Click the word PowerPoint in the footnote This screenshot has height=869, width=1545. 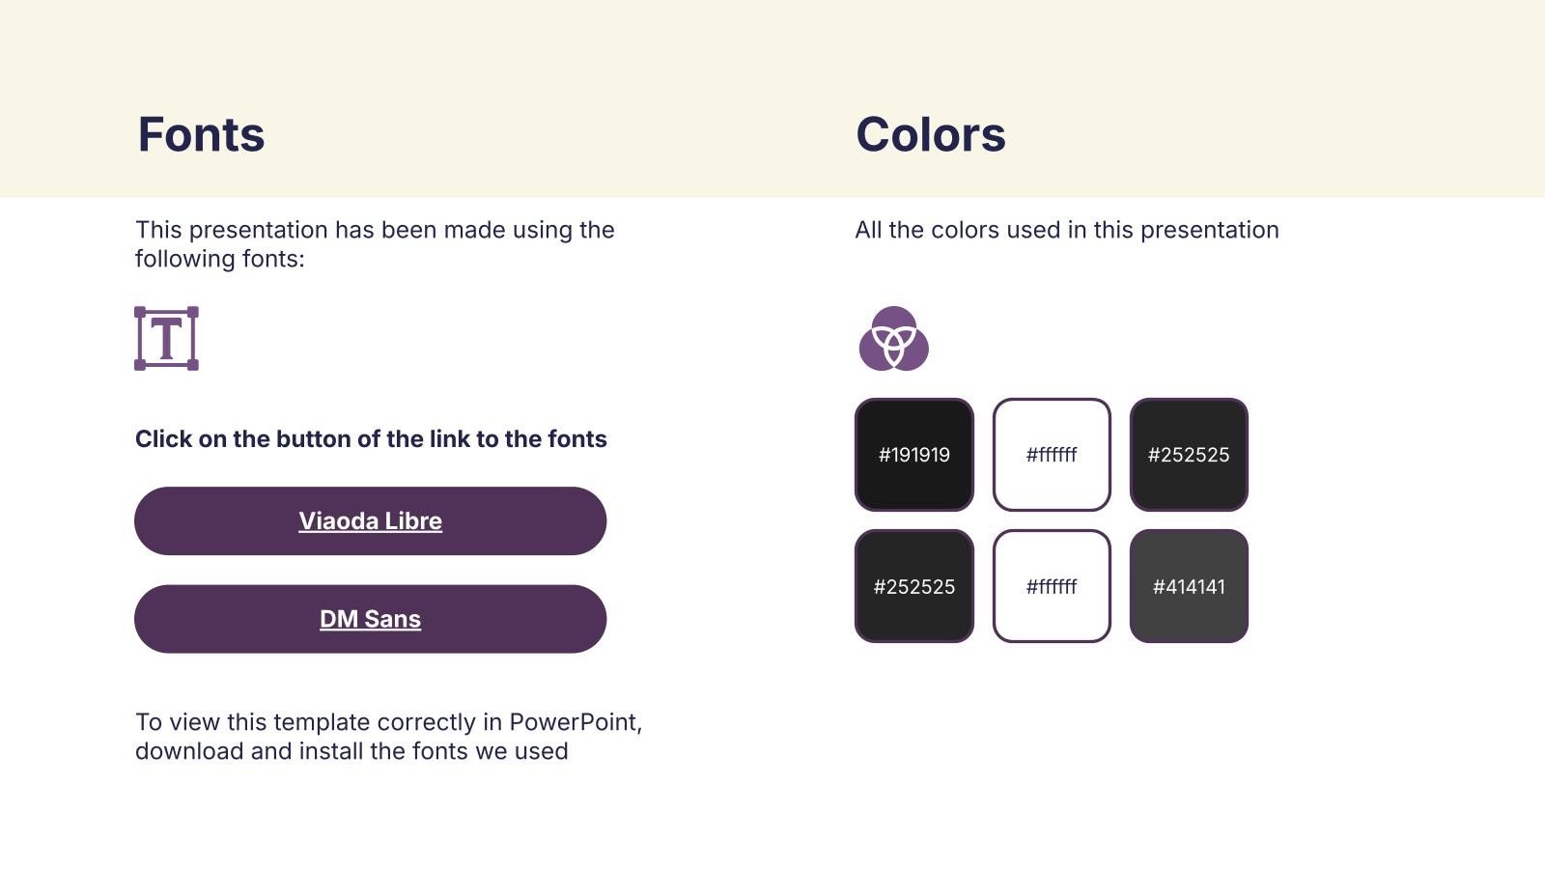(x=574, y=722)
